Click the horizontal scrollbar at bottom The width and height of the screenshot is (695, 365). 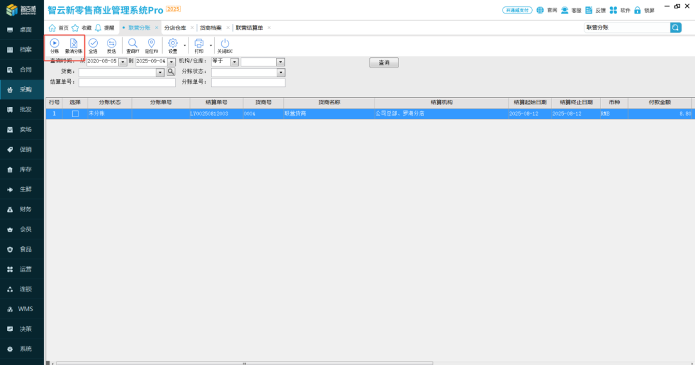[244, 363]
